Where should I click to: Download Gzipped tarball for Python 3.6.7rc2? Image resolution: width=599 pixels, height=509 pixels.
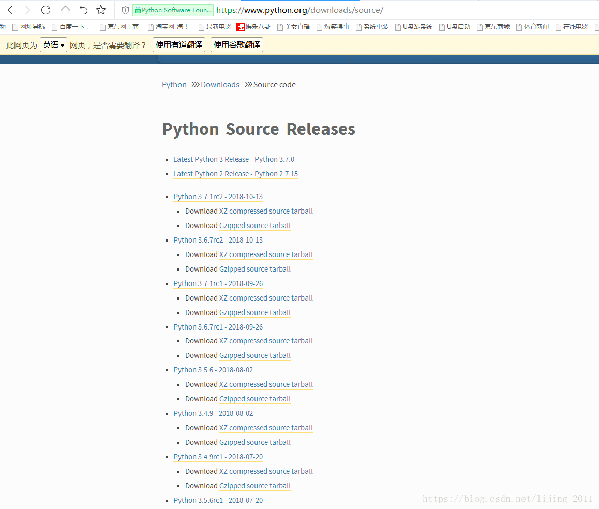[255, 270]
